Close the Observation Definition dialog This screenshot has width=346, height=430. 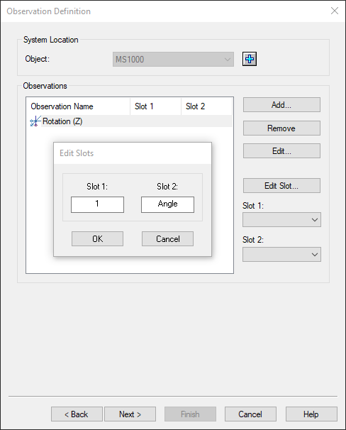pos(335,11)
